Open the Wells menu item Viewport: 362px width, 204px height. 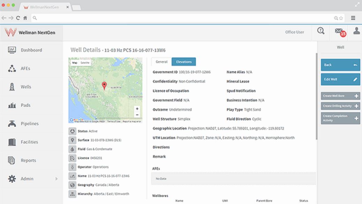click(x=31, y=87)
